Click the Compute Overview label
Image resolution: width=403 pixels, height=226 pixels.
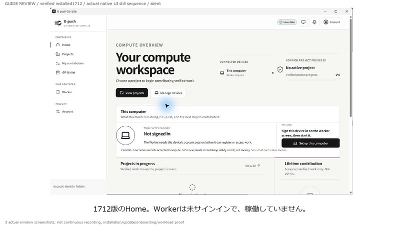(x=139, y=45)
